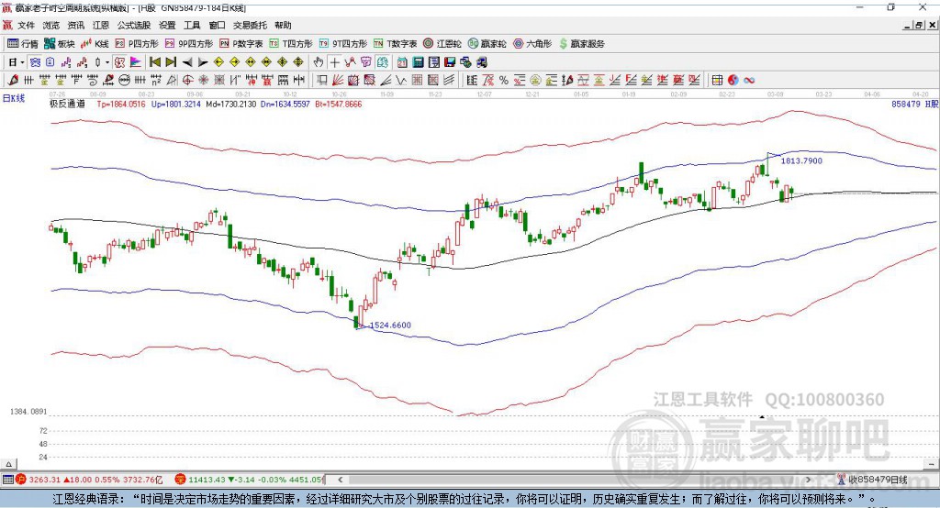Select the percent % retracement tool
940x508 pixels.
(504, 81)
